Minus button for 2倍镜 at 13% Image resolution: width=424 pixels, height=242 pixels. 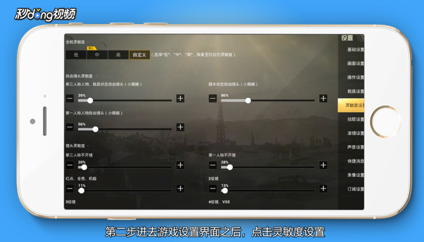click(x=213, y=189)
